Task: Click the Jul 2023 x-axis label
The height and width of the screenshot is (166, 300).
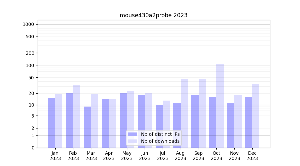Action: click(x=163, y=156)
